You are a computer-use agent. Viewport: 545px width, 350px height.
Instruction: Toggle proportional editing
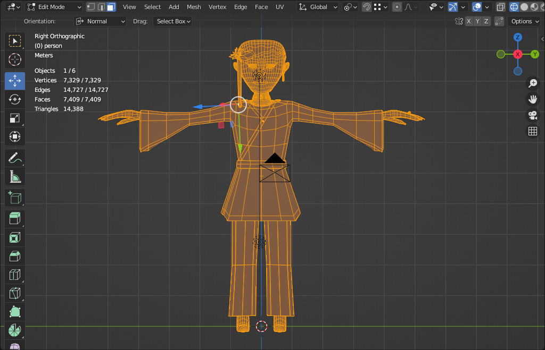(397, 7)
